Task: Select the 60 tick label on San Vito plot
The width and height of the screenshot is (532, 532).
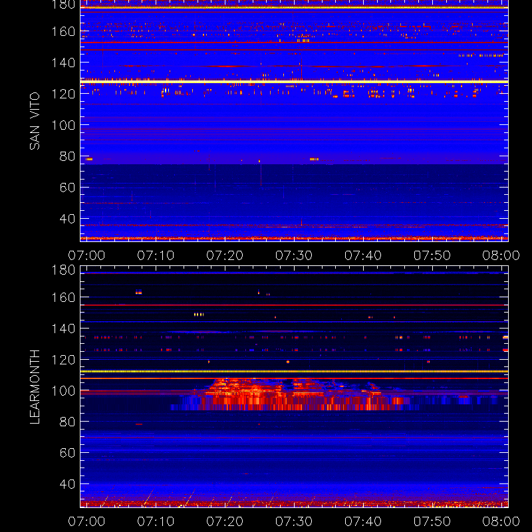Action: coord(67,188)
